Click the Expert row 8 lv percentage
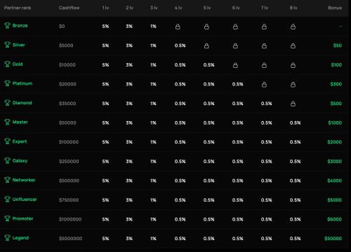The width and height of the screenshot is (351, 252). pos(295,142)
